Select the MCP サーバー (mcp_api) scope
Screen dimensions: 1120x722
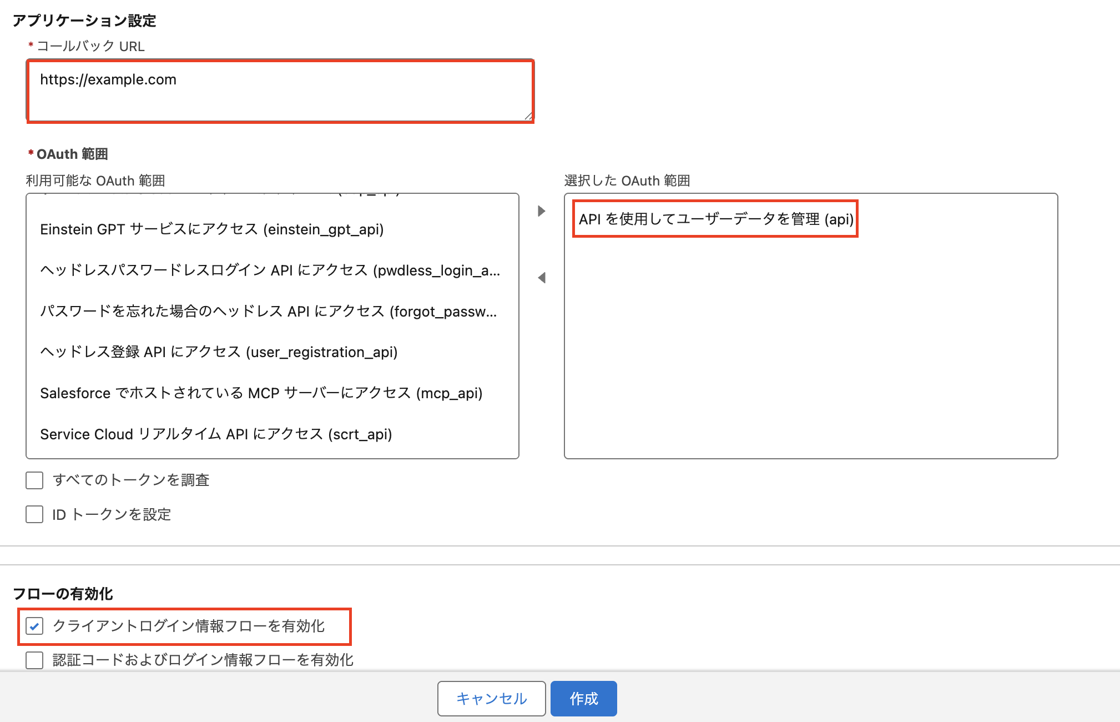(261, 393)
